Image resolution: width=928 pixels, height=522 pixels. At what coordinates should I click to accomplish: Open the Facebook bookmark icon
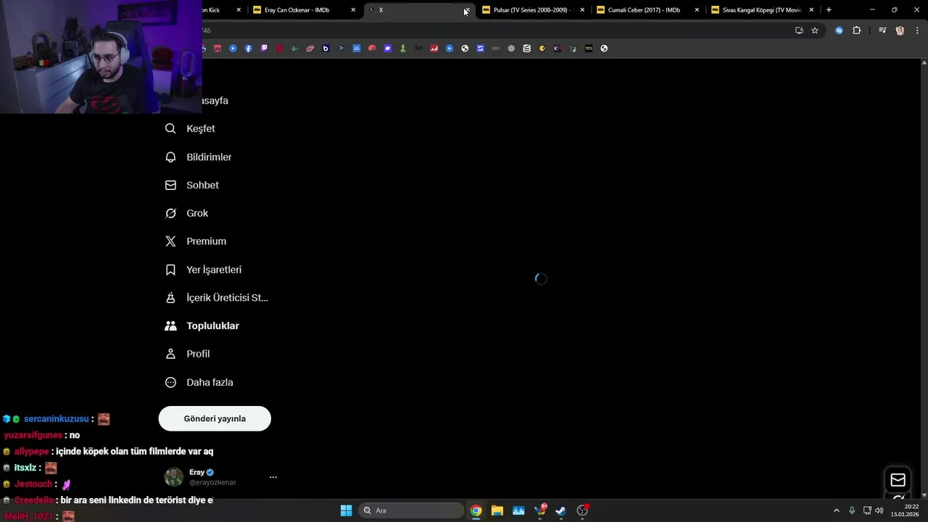(x=248, y=49)
